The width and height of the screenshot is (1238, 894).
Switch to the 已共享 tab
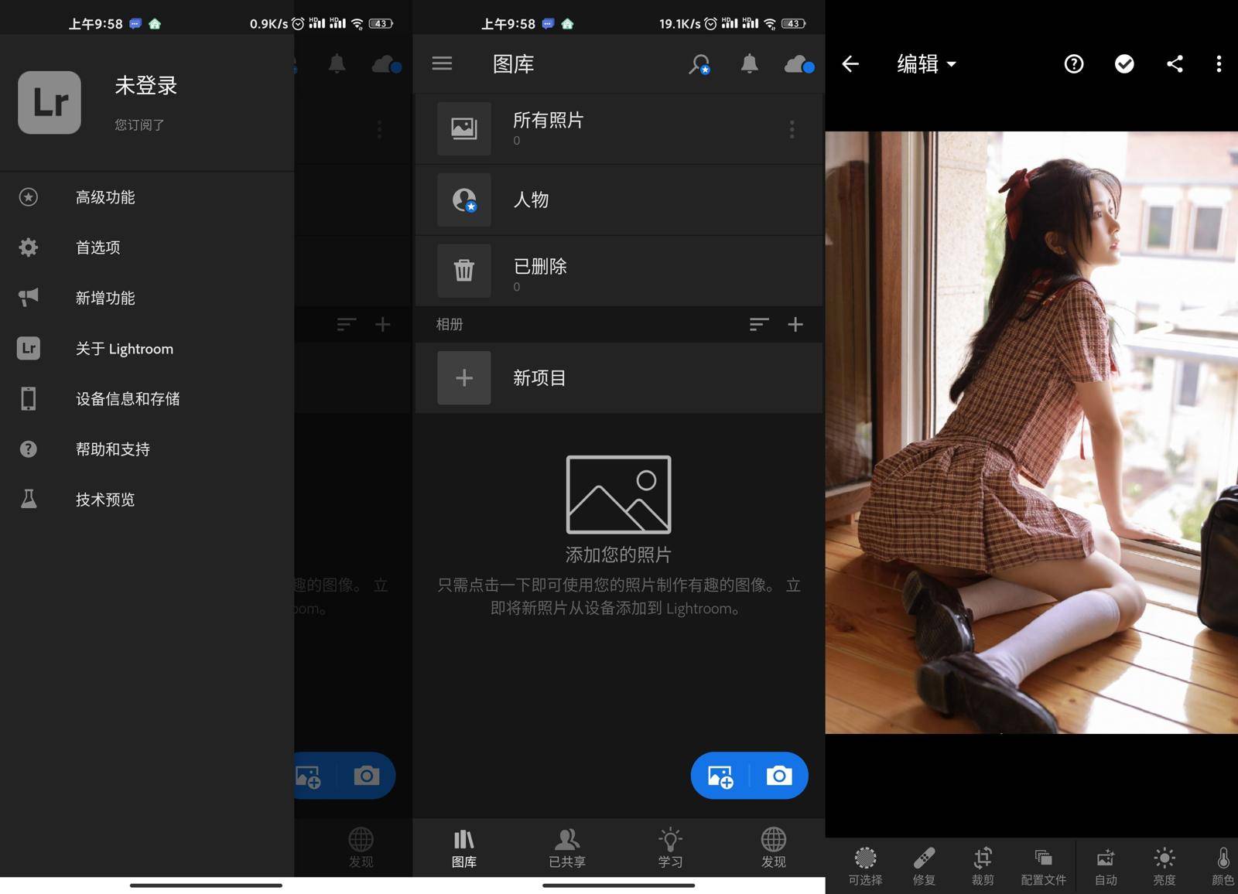[566, 848]
